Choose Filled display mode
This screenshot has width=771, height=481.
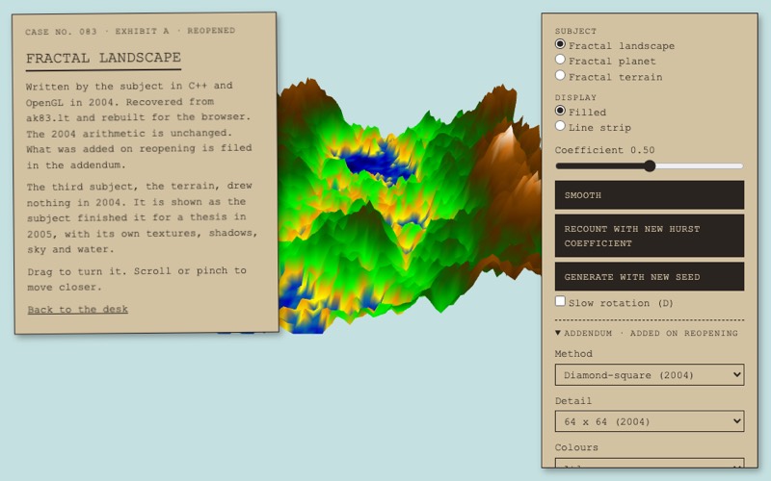pos(560,111)
